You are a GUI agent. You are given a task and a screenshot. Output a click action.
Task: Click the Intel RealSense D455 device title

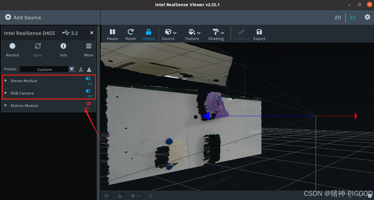(29, 33)
